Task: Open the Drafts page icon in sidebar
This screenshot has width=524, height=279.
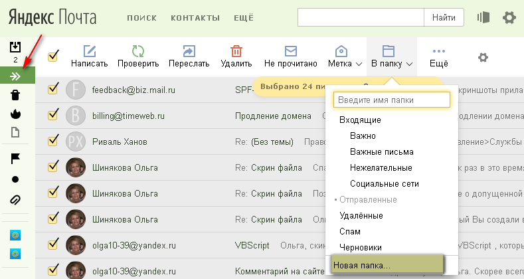Action: pos(15,132)
